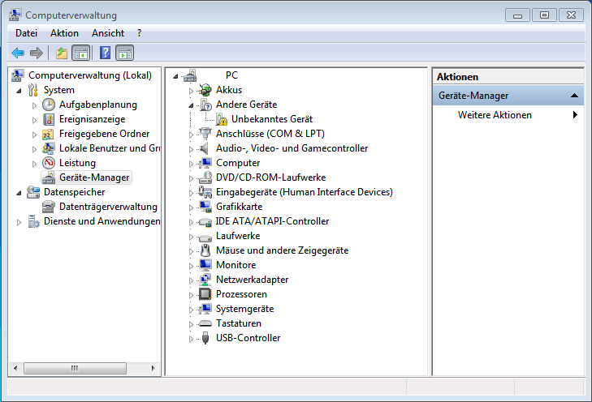
Task: Collapse the Geräte-Manager actions section arrow
Action: [575, 96]
